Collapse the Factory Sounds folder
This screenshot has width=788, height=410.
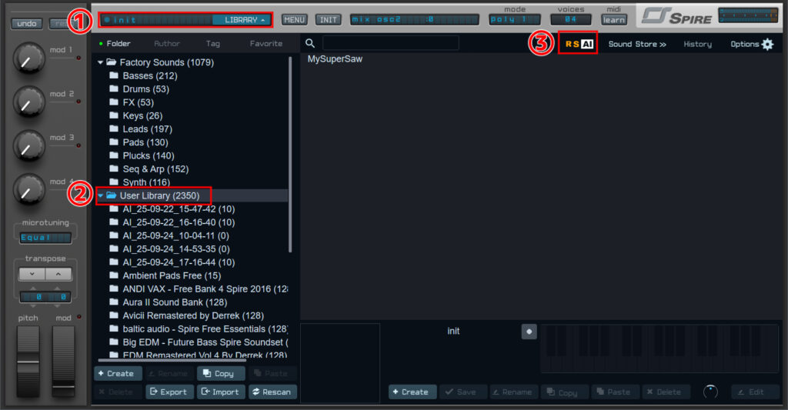(x=101, y=63)
